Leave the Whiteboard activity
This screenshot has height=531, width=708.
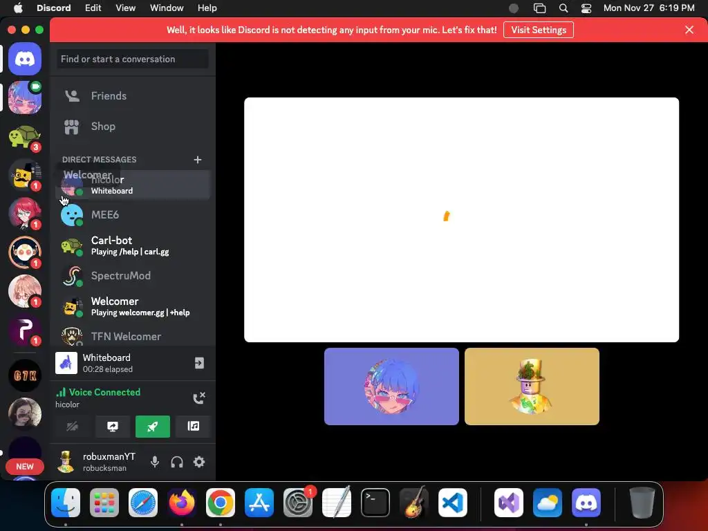pos(199,363)
